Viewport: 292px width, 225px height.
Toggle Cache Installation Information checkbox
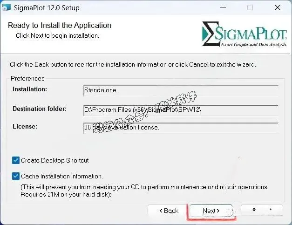[16, 176]
